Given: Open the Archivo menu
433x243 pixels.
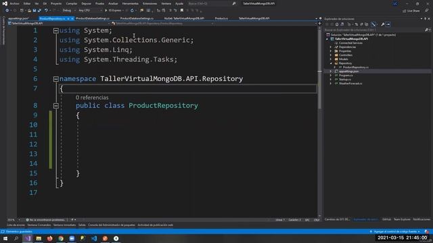Looking at the screenshot, I should [x=14, y=3].
